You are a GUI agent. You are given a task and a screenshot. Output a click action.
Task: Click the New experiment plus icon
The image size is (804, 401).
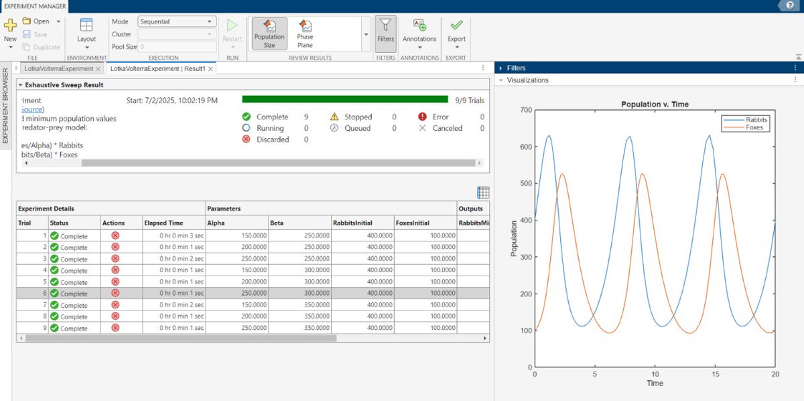coord(10,25)
